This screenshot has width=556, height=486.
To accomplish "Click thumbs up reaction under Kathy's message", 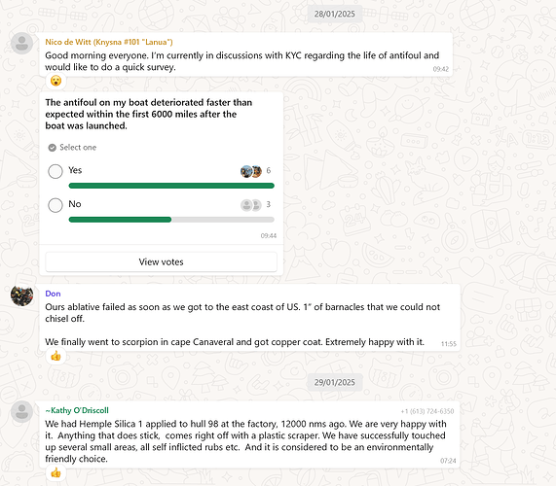I will pyautogui.click(x=56, y=472).
